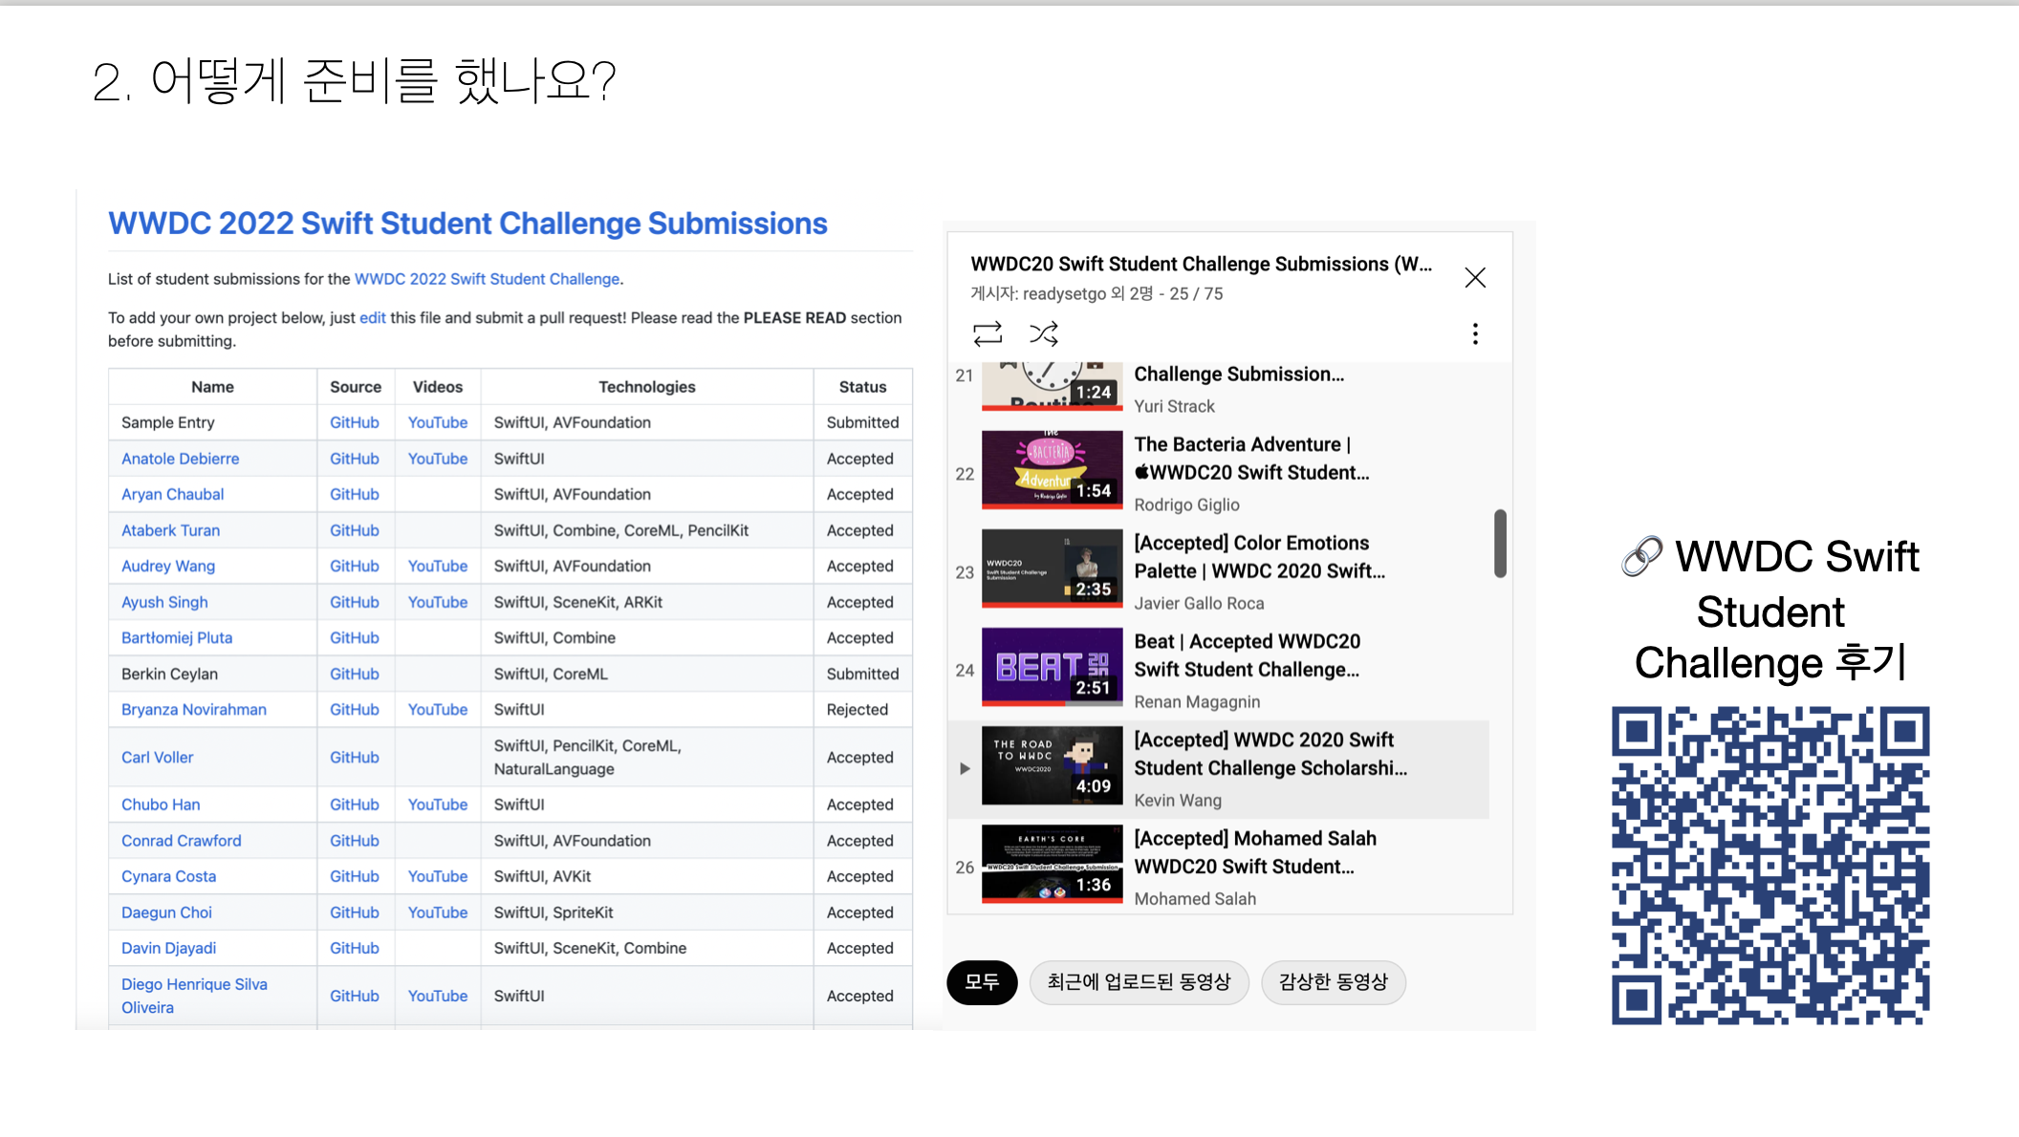
Task: Click the Mohamed Salah WWDC20 video title
Action: pyautogui.click(x=1255, y=852)
